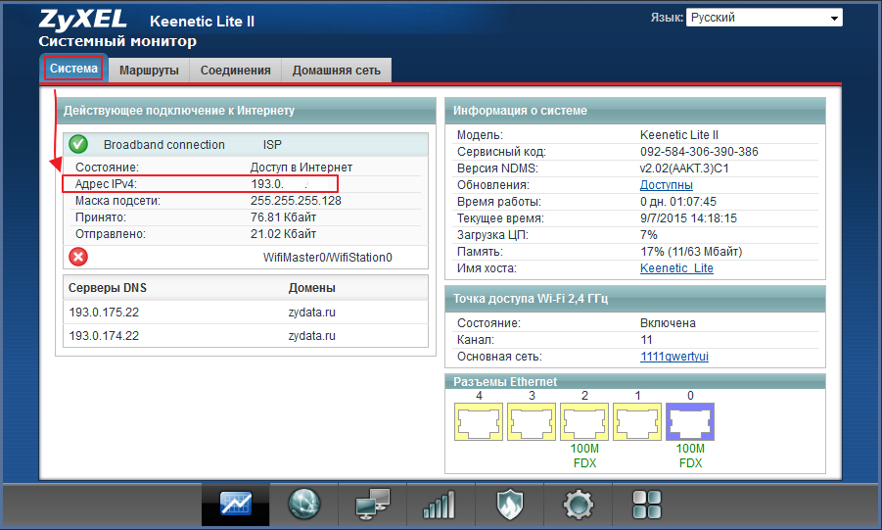This screenshot has width=882, height=530.
Task: Click Ethernet port 1 icon
Action: 637,421
